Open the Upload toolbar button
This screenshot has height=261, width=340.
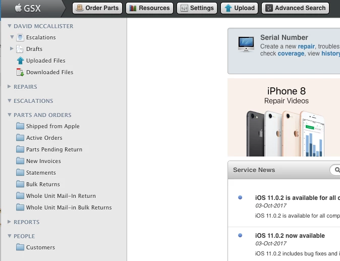point(240,8)
